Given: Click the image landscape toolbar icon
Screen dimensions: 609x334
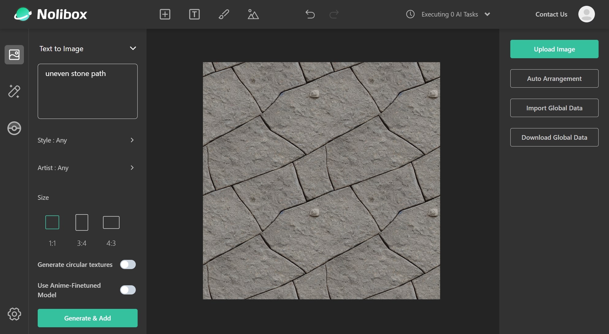Looking at the screenshot, I should 253,14.
